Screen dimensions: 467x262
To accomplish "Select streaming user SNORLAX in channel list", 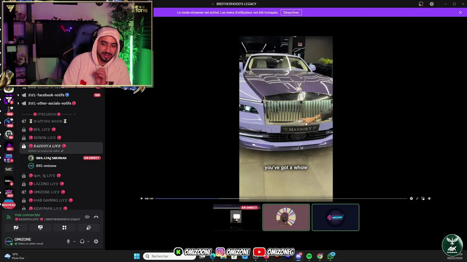I will [x=51, y=158].
